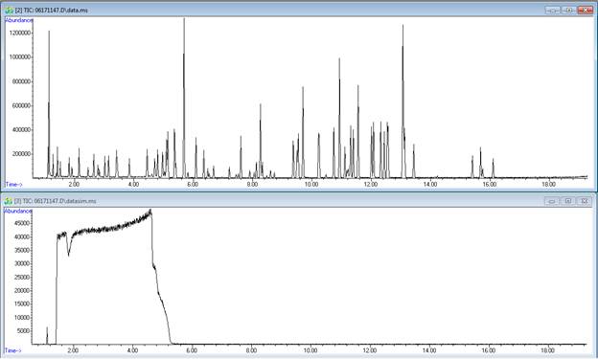Close the datasim.ms TIC window
The image size is (598, 359).
(584, 201)
